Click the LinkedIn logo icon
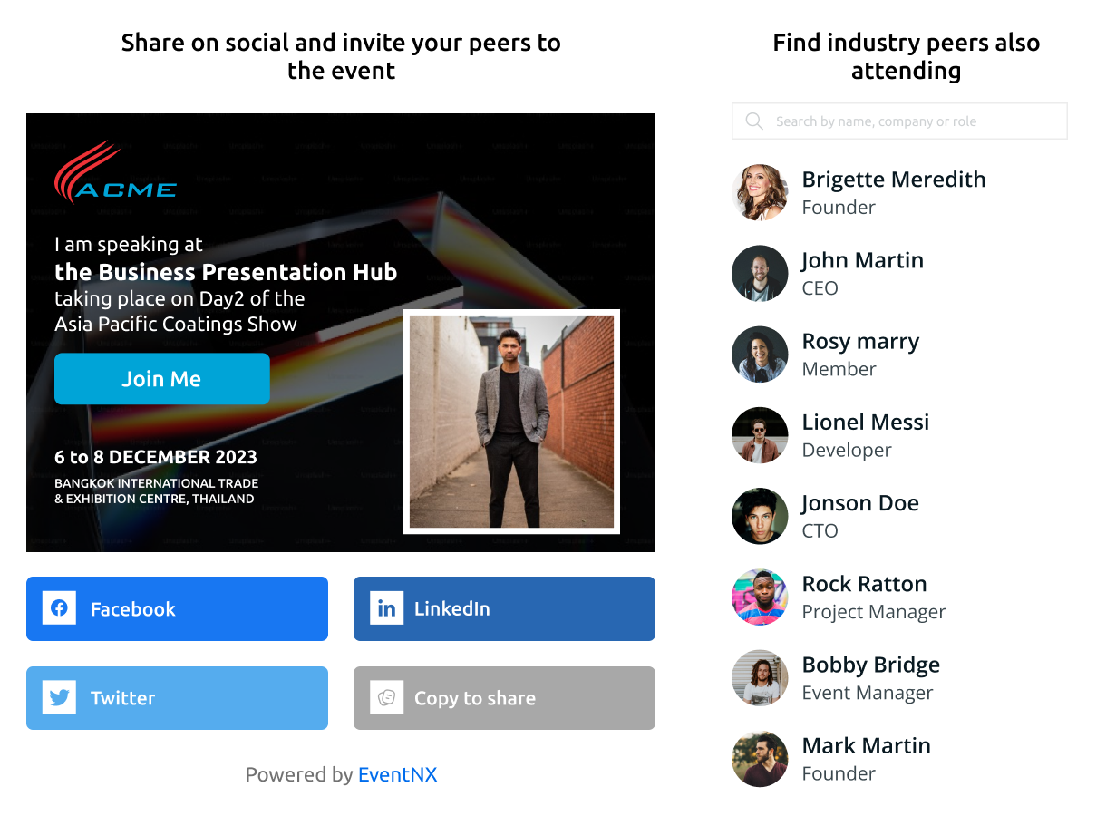Image resolution: width=1106 pixels, height=816 pixels. tap(386, 608)
